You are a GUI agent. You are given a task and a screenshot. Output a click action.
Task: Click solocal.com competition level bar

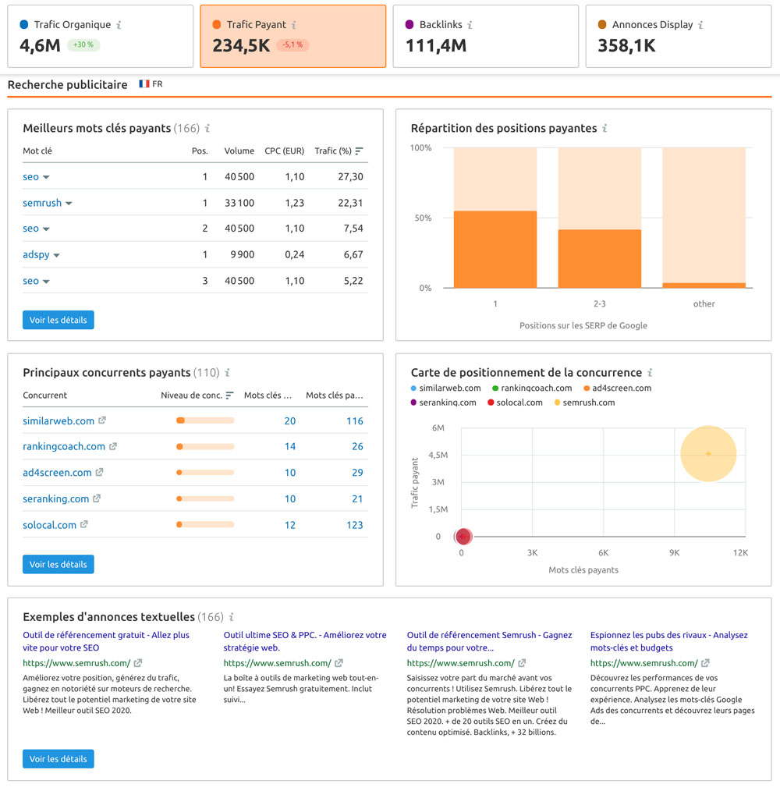(205, 525)
